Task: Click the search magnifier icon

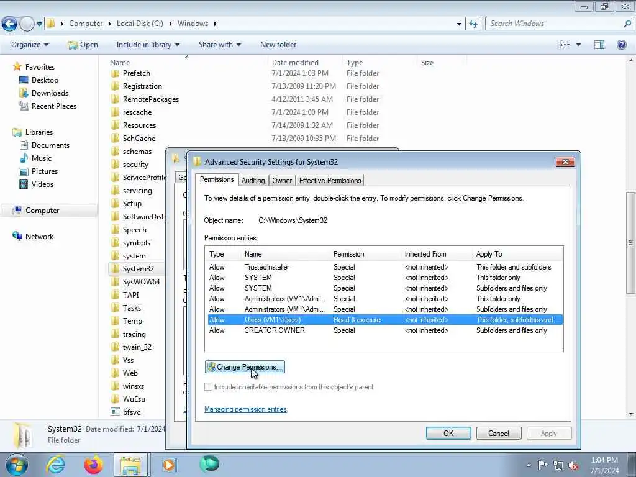Action: (627, 24)
